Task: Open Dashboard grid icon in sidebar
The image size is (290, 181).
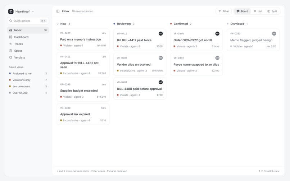Action: (11, 37)
